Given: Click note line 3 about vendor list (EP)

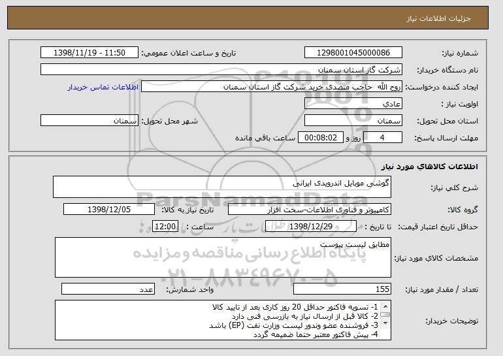Looking at the screenshot, I should [293, 325].
